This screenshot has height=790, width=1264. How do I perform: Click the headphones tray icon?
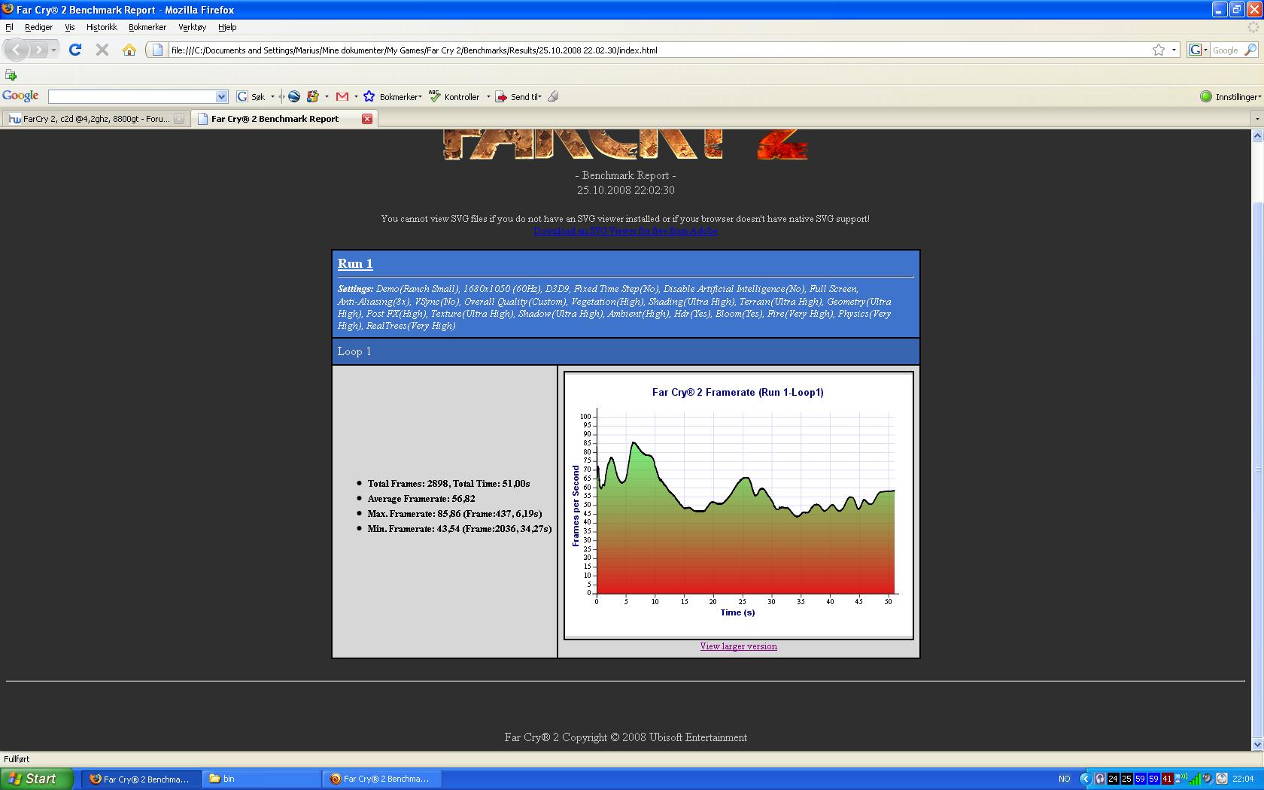(x=1099, y=779)
